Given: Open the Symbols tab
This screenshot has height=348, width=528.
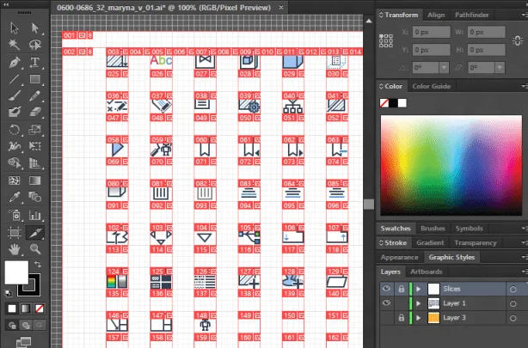Looking at the screenshot, I should (x=469, y=229).
